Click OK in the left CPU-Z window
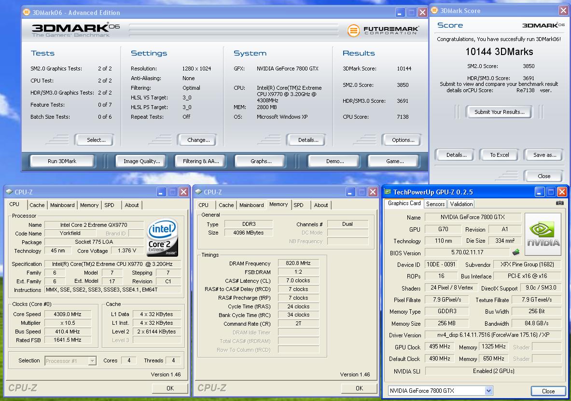The width and height of the screenshot is (571, 401). (170, 388)
